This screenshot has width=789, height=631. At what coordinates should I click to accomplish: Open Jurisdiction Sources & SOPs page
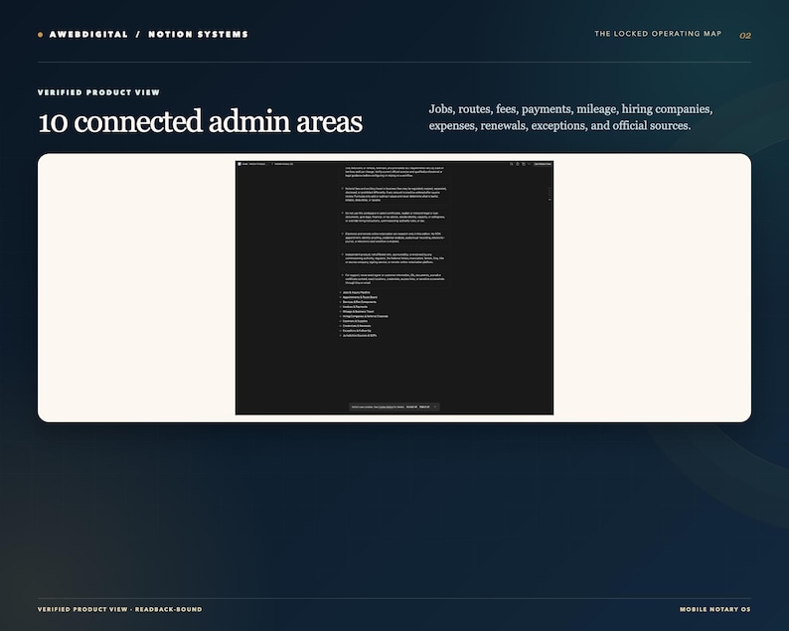click(360, 335)
